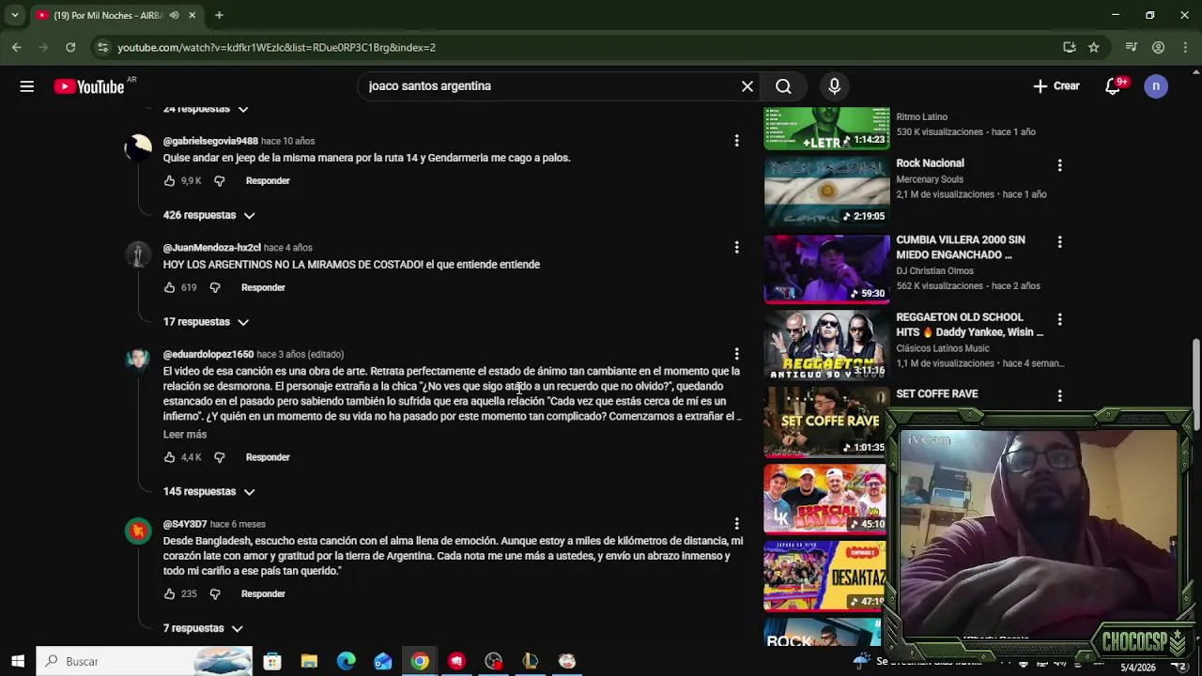Go to the YouTube home logo
Screen dimensions: 1202x676
point(89,86)
